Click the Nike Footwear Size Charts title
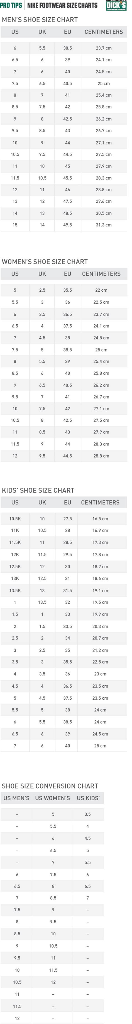 [x=62, y=5]
